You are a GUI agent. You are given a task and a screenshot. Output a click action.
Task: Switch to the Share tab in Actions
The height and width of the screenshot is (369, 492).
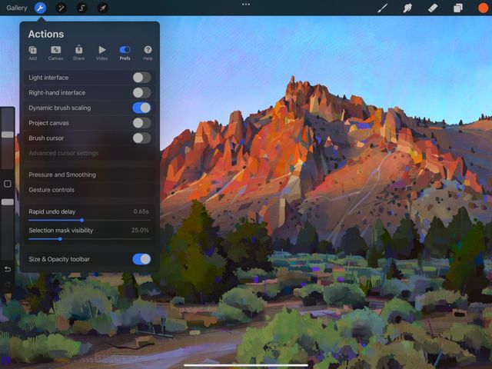point(78,53)
